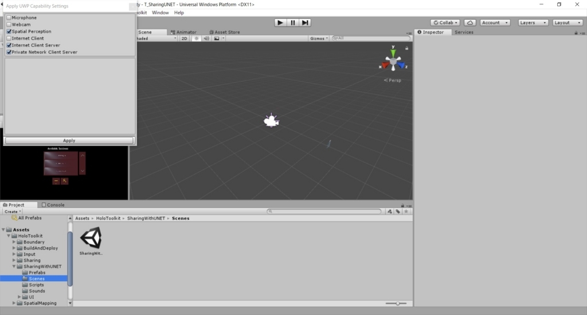Open the Create dropdown in Project
The image size is (587, 315).
tap(13, 212)
